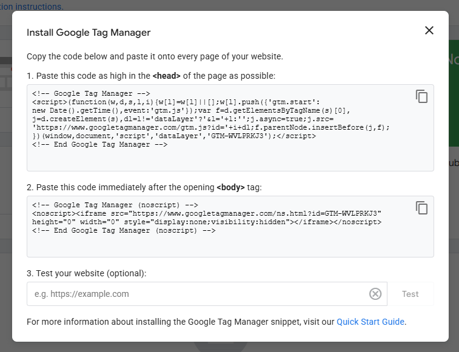Image resolution: width=459 pixels, height=352 pixels.
Task: Click the 'End Google Tag Manager (noscript)' comment
Action: pos(124,231)
